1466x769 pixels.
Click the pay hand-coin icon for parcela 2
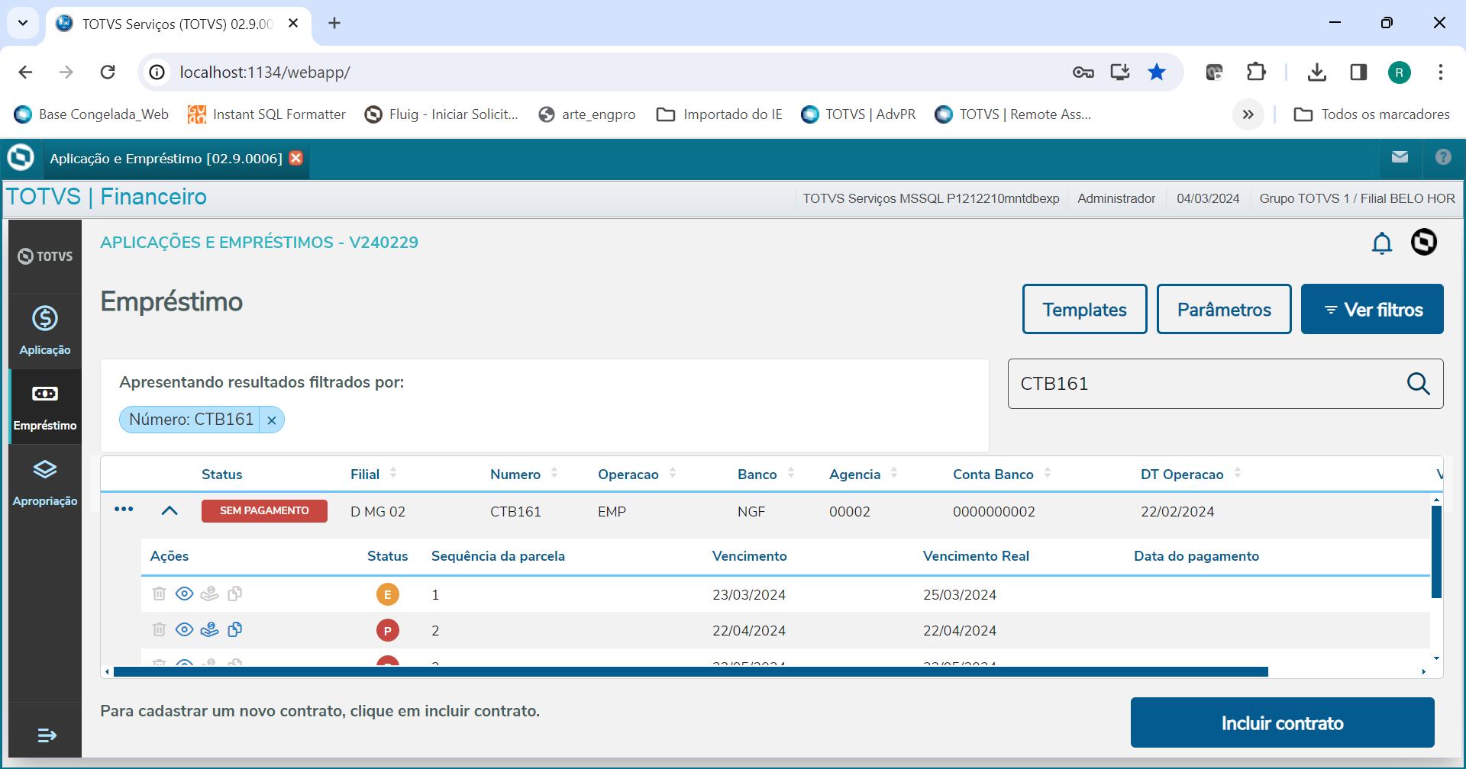coord(209,629)
